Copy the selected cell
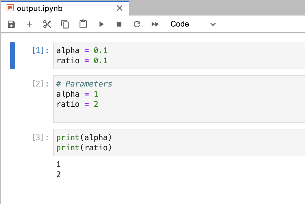 (65, 24)
